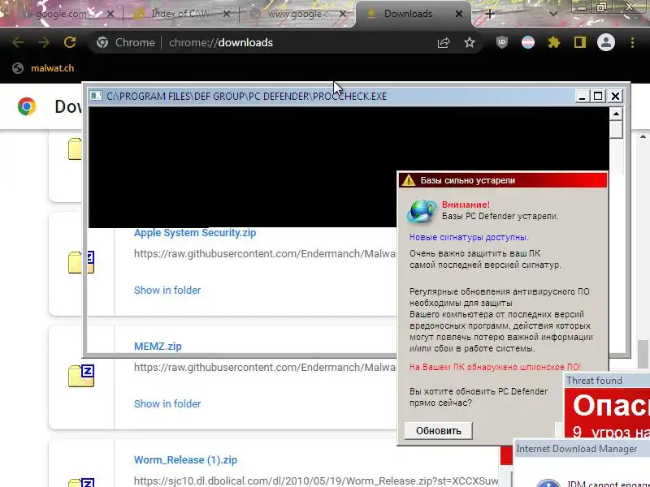Click the Internet Download Manager dialog title
Image resolution: width=650 pixels, height=487 pixels.
[576, 449]
